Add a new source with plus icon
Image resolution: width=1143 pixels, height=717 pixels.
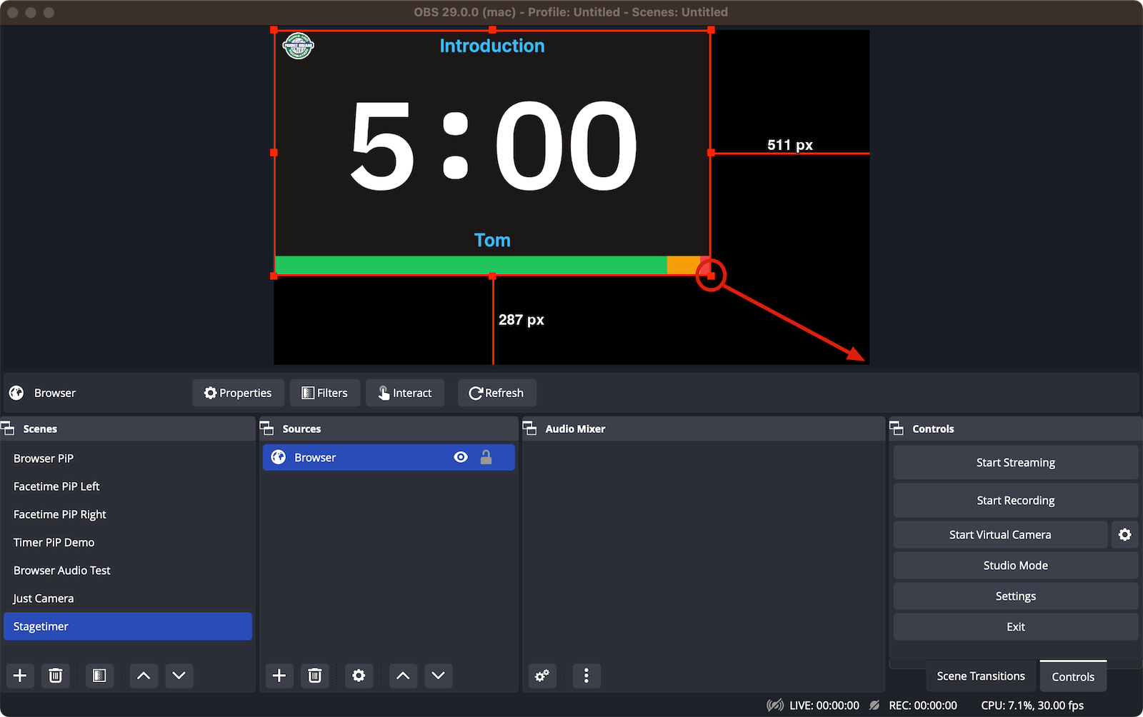click(279, 676)
